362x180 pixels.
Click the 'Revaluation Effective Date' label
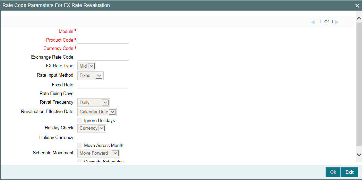coord(47,111)
